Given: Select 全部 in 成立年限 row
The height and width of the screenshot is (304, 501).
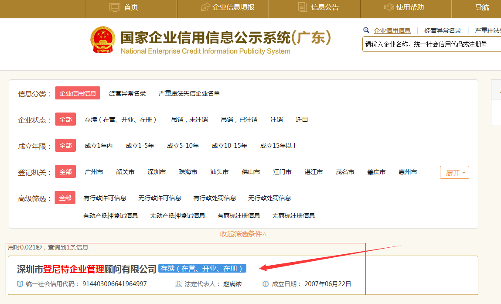Looking at the screenshot, I should point(65,145).
